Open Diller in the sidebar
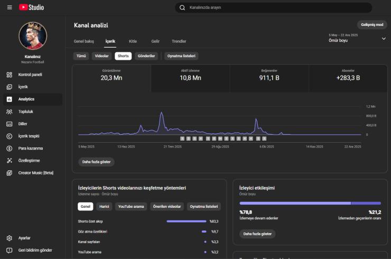This screenshot has height=259, width=391. 23,124
